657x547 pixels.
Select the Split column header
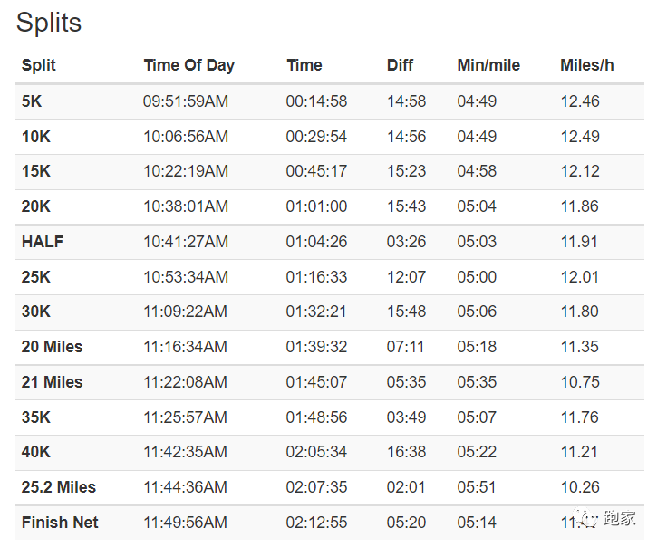tap(39, 65)
